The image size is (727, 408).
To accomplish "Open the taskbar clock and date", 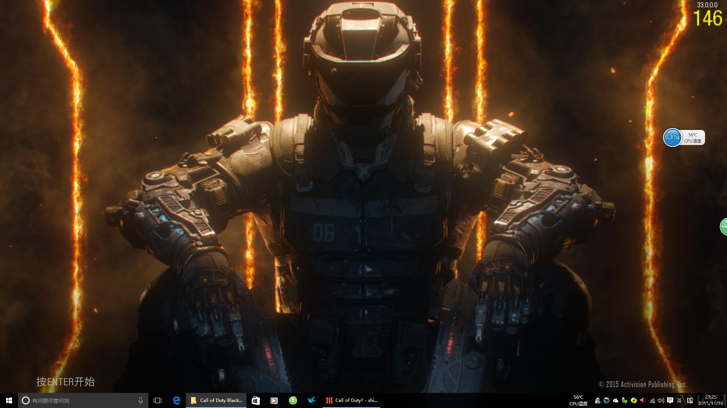I will pyautogui.click(x=711, y=400).
